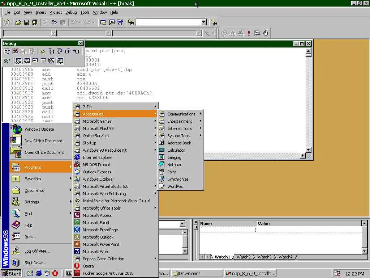Viewport: 370px width, 278px height.
Task: Open the Tools menu in the menu bar
Action: pos(85,12)
